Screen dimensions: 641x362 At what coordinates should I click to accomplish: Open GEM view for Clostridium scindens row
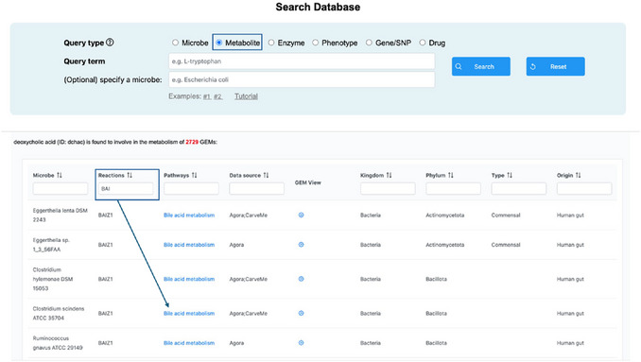point(301,313)
